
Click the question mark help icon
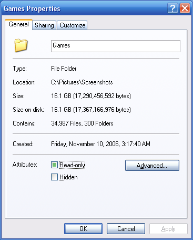click(x=172, y=8)
